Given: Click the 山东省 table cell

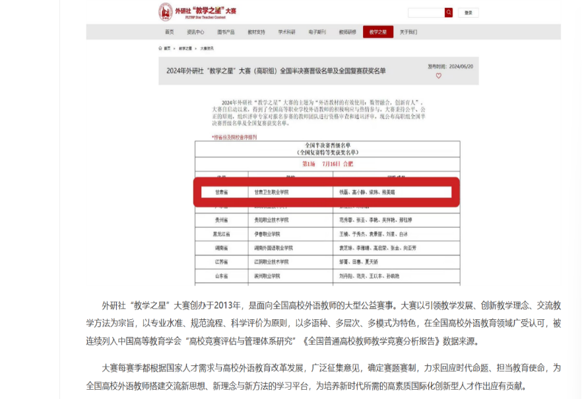Looking at the screenshot, I should (222, 276).
